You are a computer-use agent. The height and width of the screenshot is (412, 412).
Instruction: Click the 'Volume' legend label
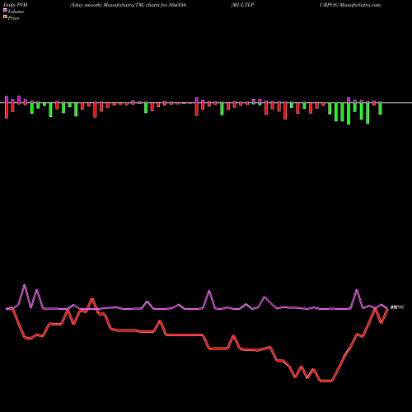click(x=16, y=12)
